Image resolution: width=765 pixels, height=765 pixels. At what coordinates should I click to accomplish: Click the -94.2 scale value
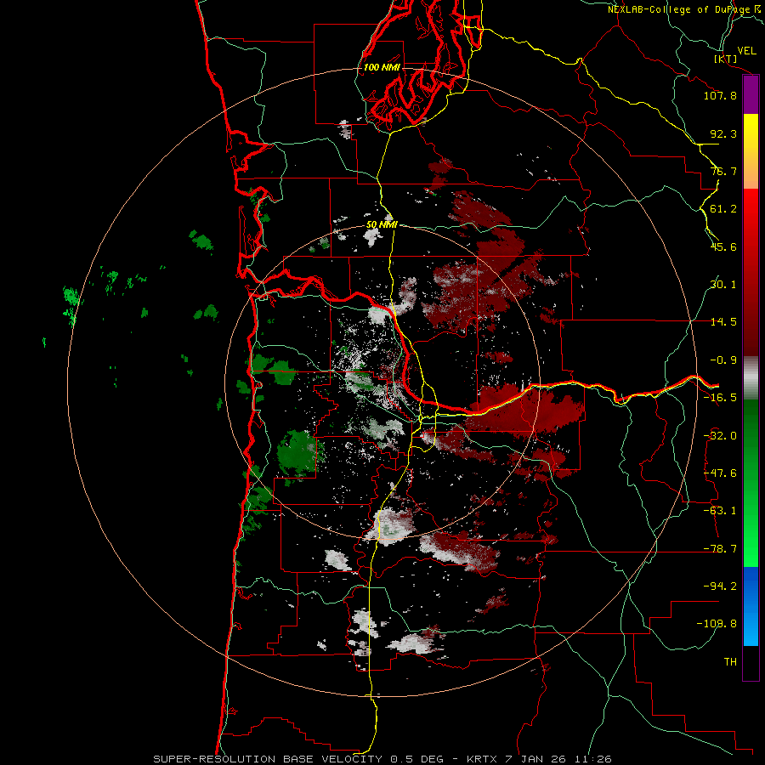[x=720, y=586]
